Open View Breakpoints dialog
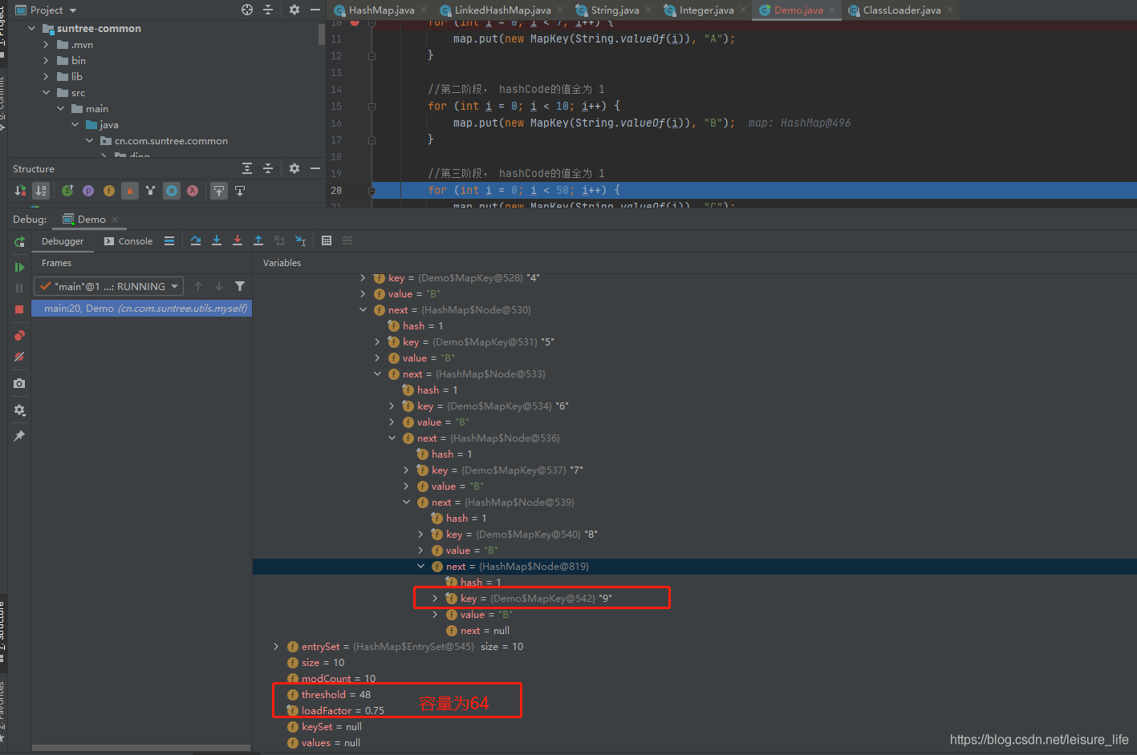This screenshot has width=1137, height=755. point(19,335)
